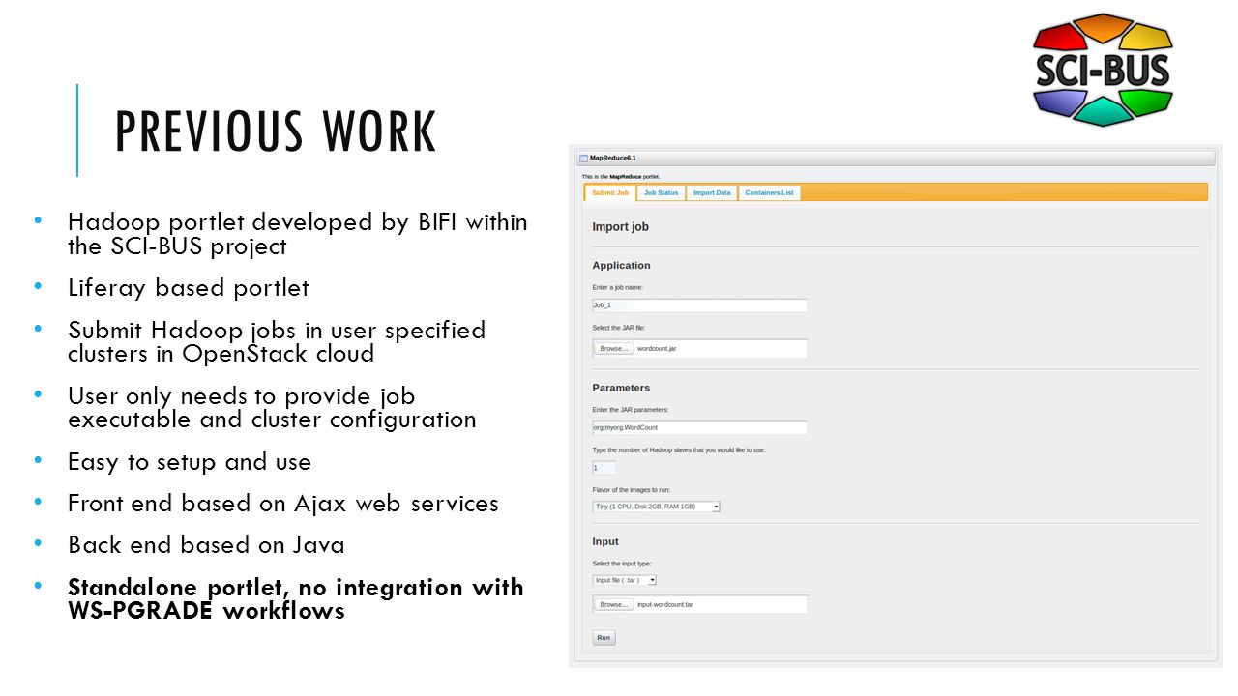Image resolution: width=1238 pixels, height=696 pixels.
Task: Open the input type dropdown
Action: (x=624, y=580)
